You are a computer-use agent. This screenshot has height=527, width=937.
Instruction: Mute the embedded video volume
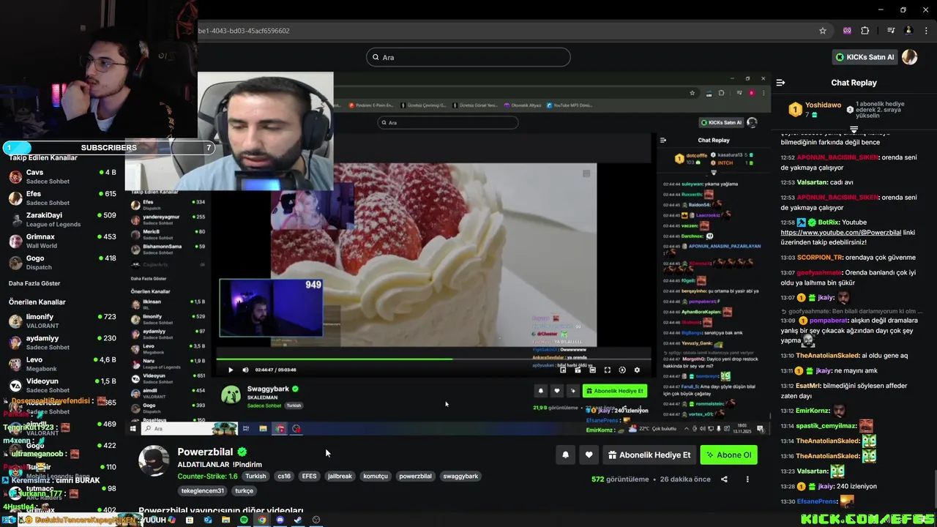point(245,370)
